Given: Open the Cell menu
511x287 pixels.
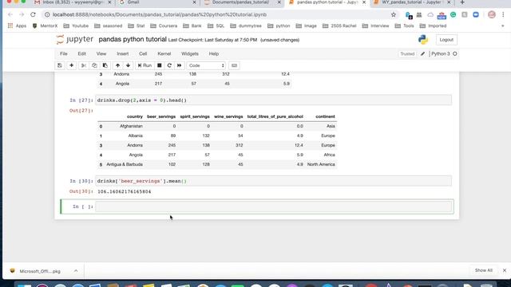Looking at the screenshot, I should click(x=143, y=53).
